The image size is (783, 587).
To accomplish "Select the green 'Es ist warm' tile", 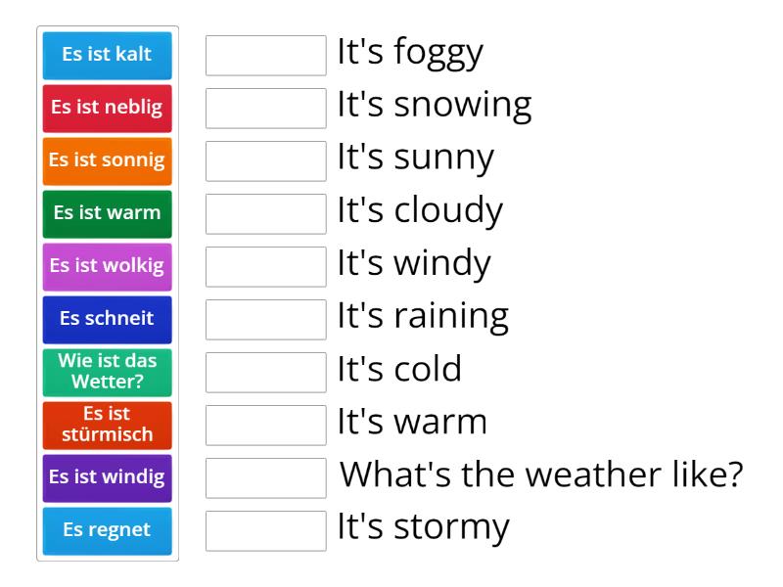I will (107, 214).
